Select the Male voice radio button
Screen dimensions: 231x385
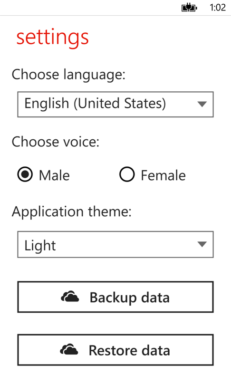pyautogui.click(x=25, y=174)
